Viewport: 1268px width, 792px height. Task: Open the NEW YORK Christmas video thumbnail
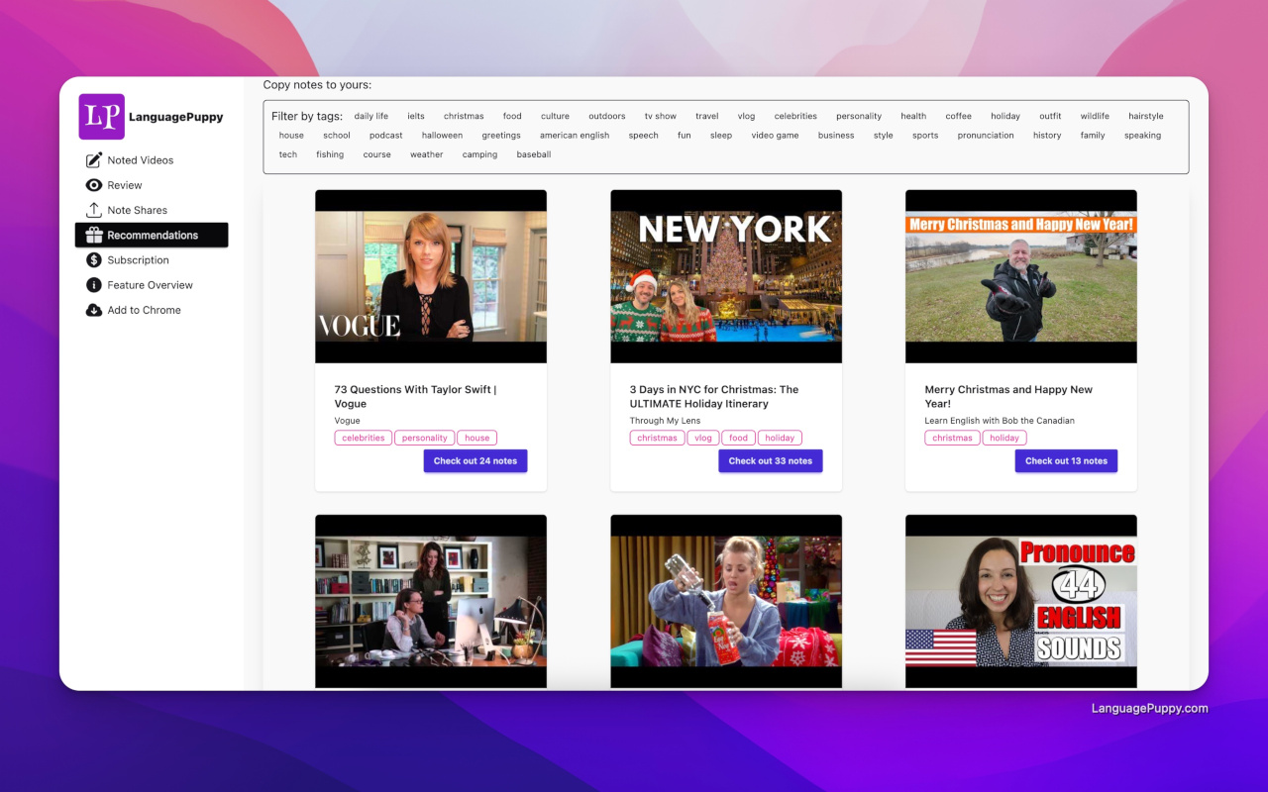726,276
